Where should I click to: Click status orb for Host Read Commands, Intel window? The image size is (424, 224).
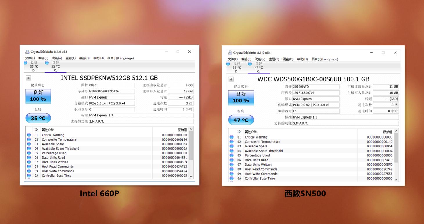(x=29, y=167)
